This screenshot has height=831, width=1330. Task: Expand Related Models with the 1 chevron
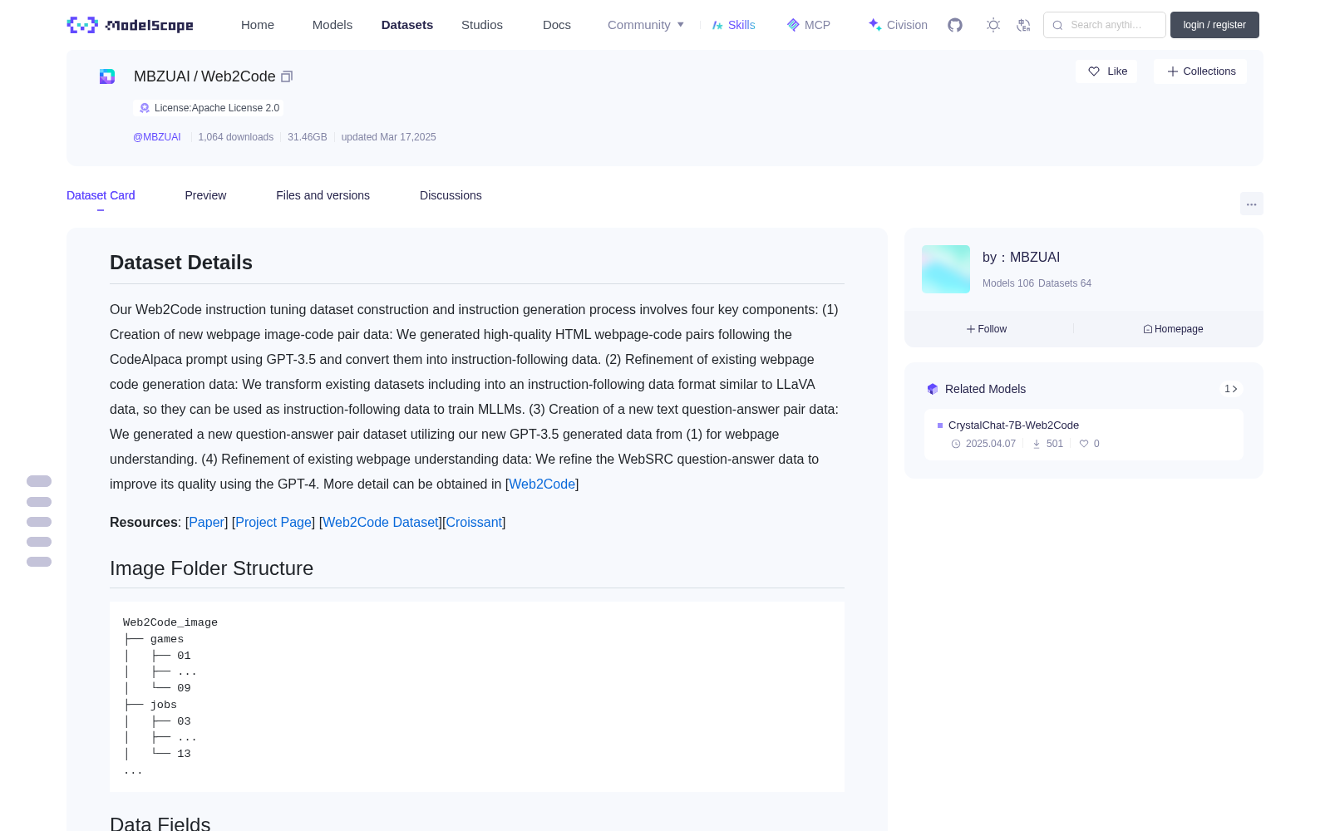1231,389
